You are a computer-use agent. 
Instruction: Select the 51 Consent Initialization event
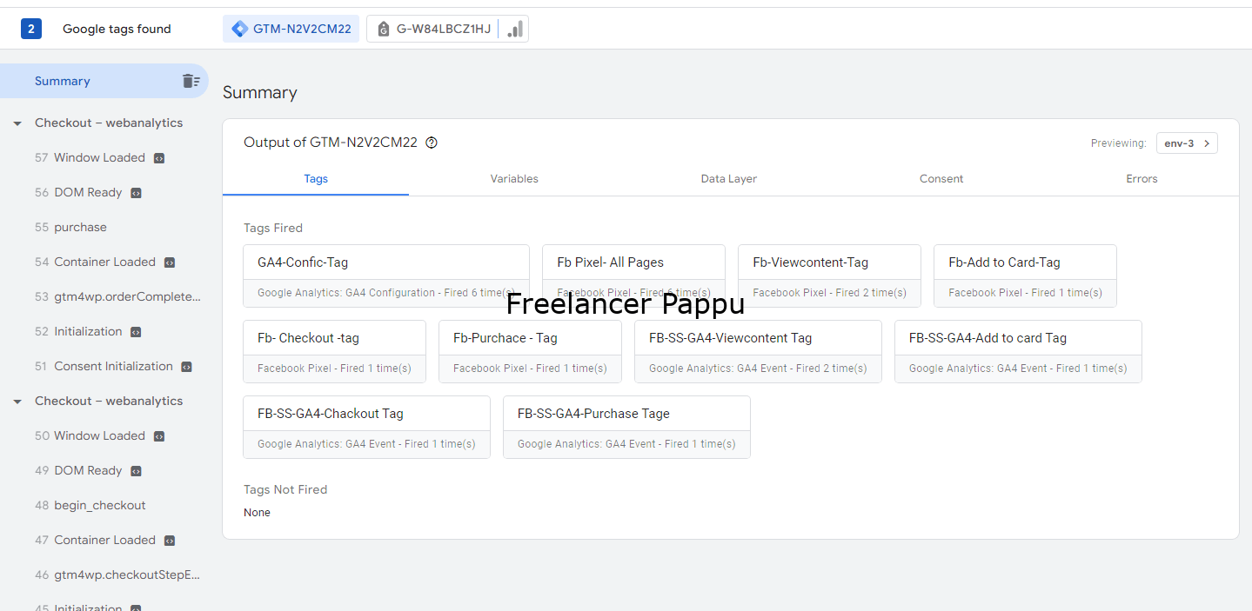click(x=104, y=366)
